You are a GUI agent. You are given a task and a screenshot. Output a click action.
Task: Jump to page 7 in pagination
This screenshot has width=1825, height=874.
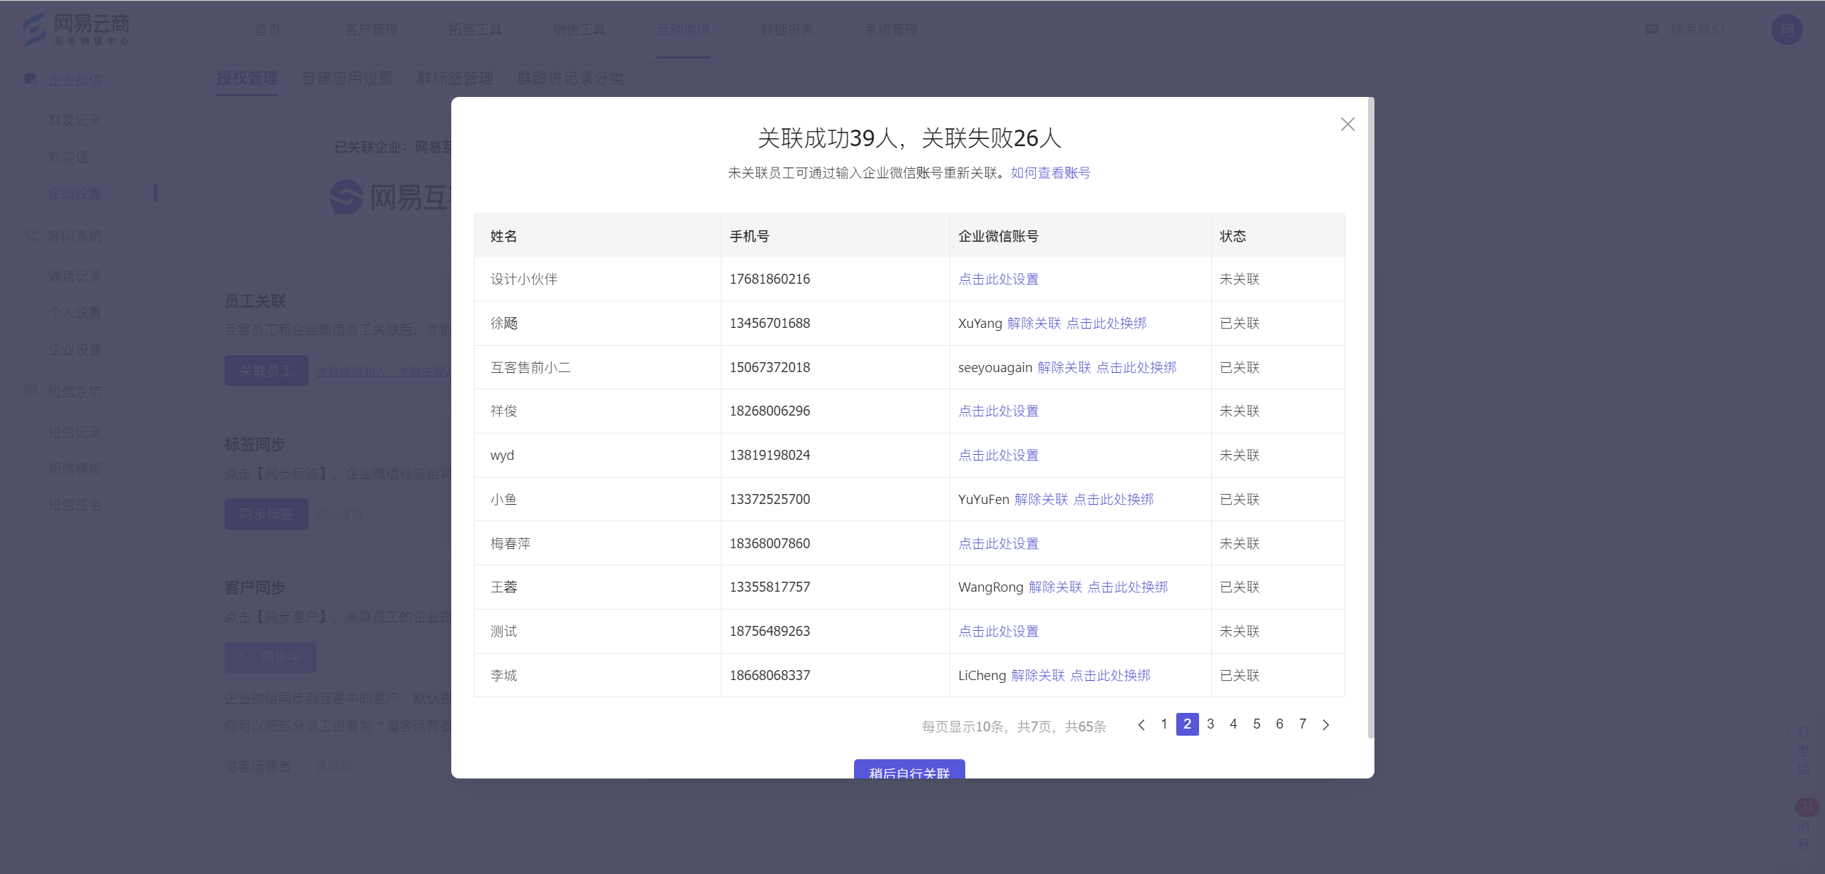pos(1302,724)
